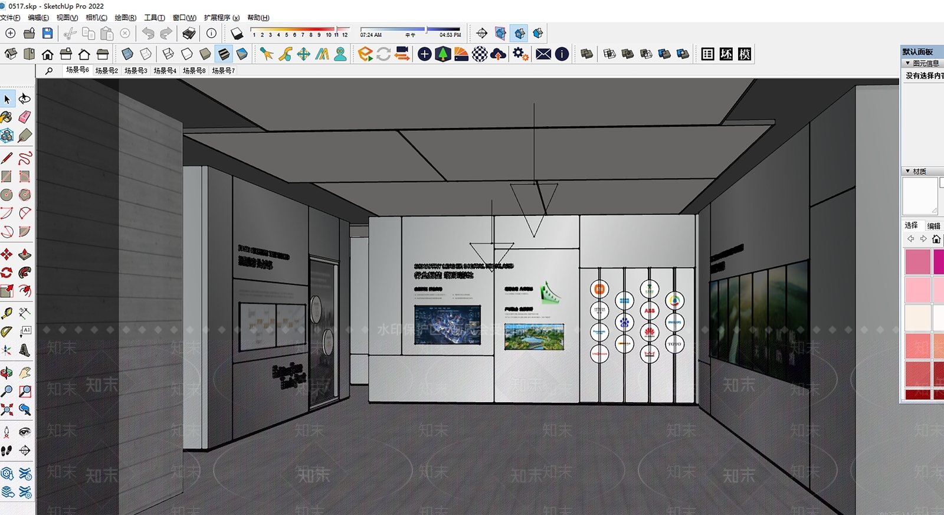
Task: Pick the Tape Measure tool
Action: (6, 313)
